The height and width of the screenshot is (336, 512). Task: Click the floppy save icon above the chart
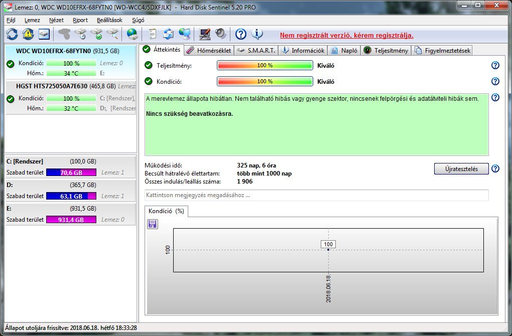coord(153,224)
